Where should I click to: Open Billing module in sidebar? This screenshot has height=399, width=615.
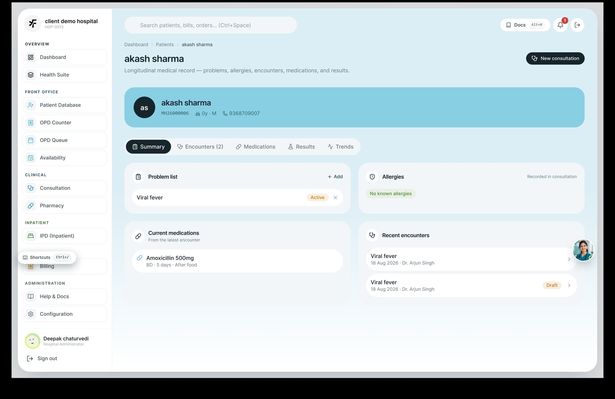coord(65,266)
